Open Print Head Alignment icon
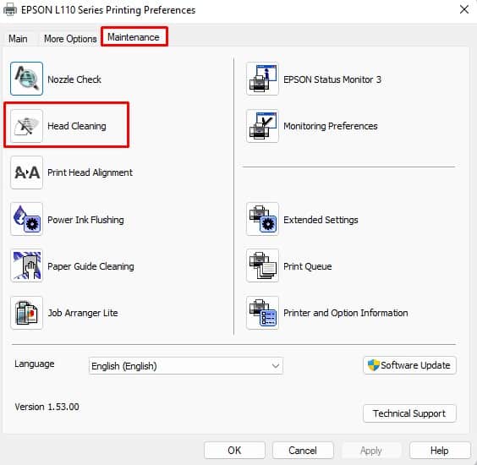 point(26,172)
